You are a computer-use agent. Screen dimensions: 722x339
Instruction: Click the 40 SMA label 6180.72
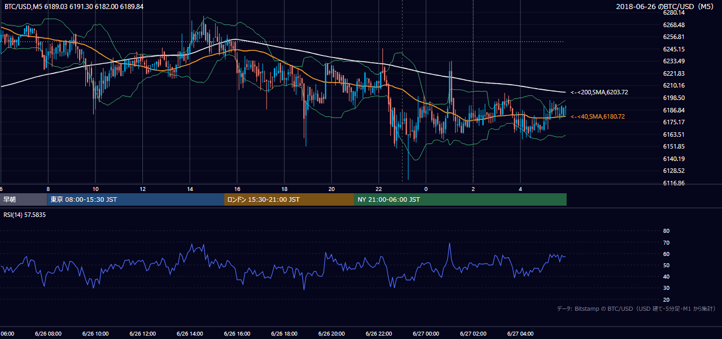tap(598, 116)
